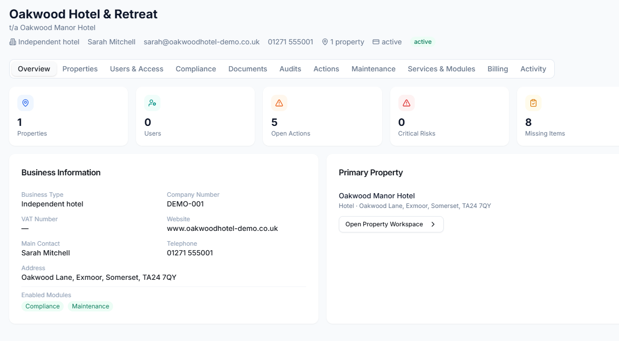
Task: Open the Actions tab
Action: pyautogui.click(x=326, y=69)
